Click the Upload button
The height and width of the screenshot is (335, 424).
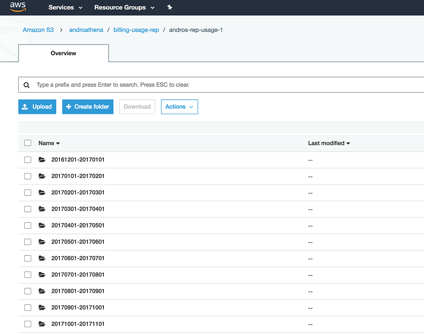click(37, 107)
